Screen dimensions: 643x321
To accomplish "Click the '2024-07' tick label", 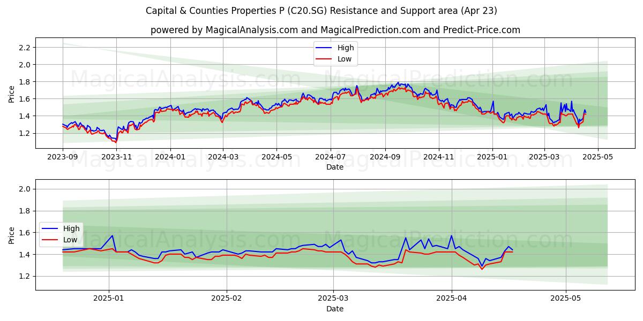I will [x=331, y=157].
